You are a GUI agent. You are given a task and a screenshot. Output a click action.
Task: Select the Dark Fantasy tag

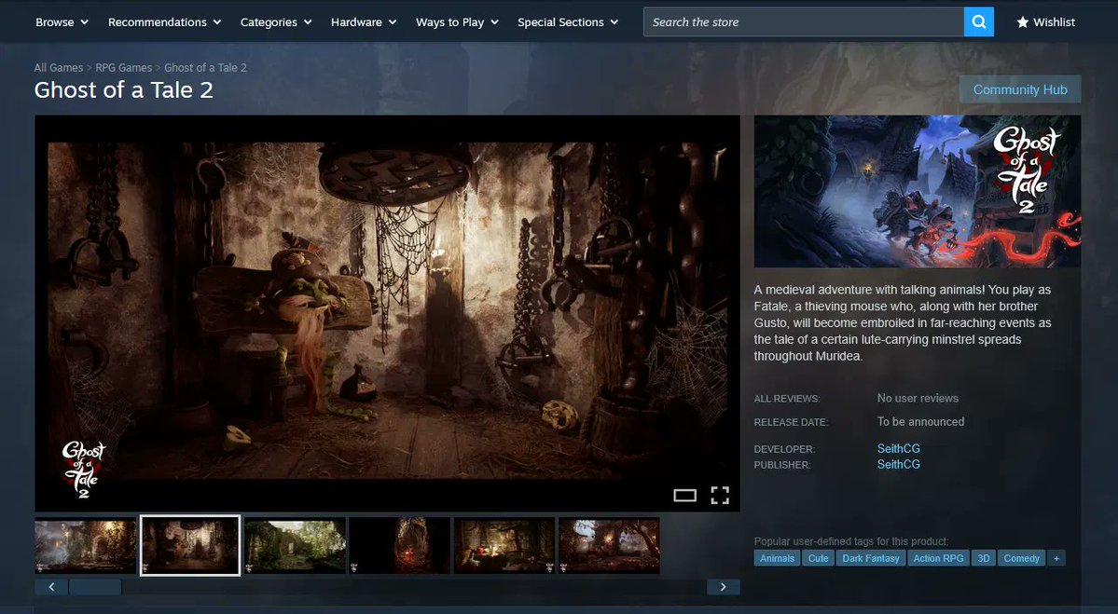pyautogui.click(x=871, y=558)
